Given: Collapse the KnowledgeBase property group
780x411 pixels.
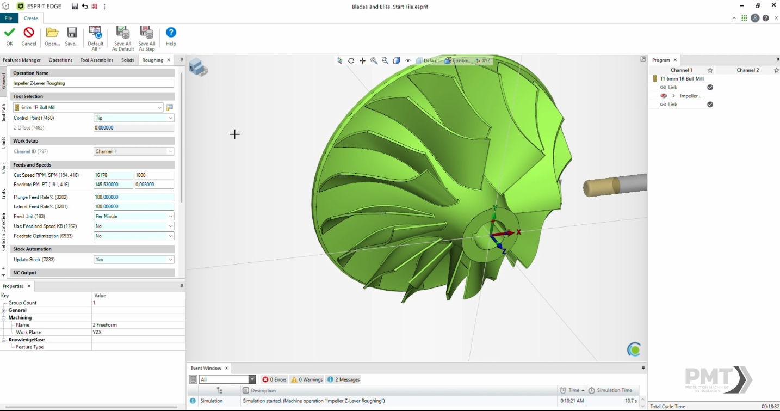Looking at the screenshot, I should click(x=3, y=340).
